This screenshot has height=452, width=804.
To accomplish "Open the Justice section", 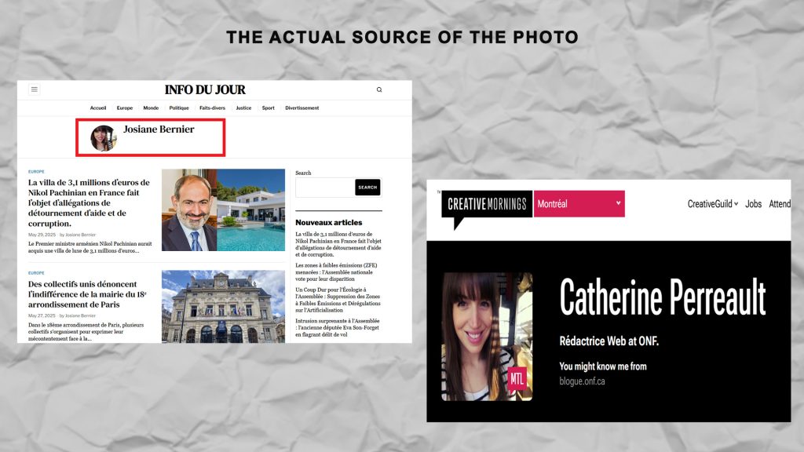I will pyautogui.click(x=243, y=108).
